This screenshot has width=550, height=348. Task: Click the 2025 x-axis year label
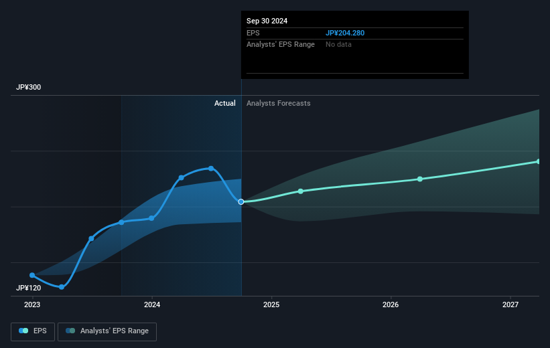[271, 304]
